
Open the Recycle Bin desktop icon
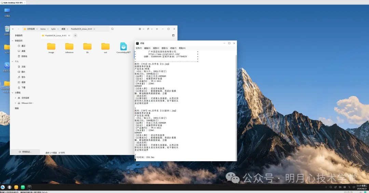click(x=7, y=31)
